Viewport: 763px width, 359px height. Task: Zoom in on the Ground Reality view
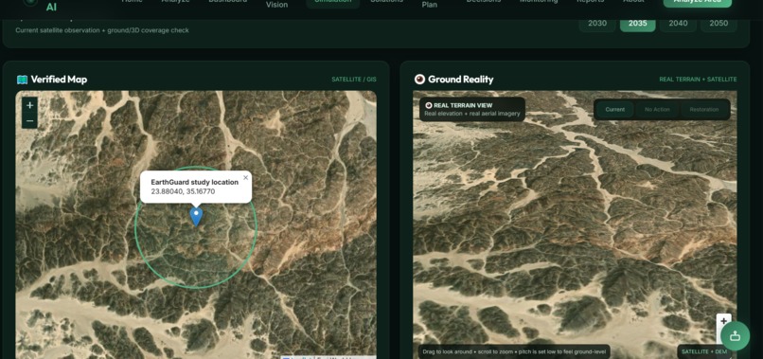point(723,321)
